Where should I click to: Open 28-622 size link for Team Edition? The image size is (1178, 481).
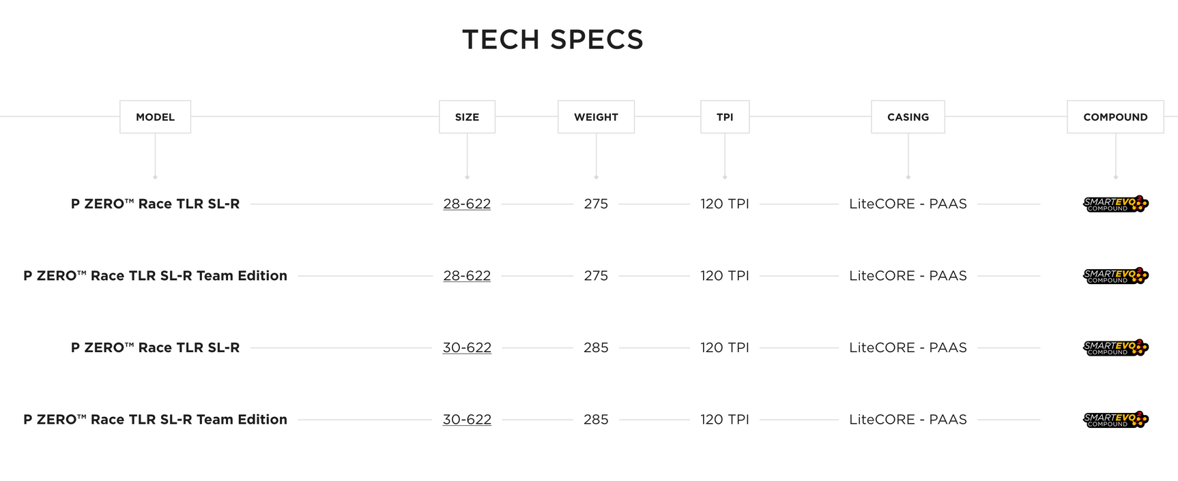[x=467, y=276]
